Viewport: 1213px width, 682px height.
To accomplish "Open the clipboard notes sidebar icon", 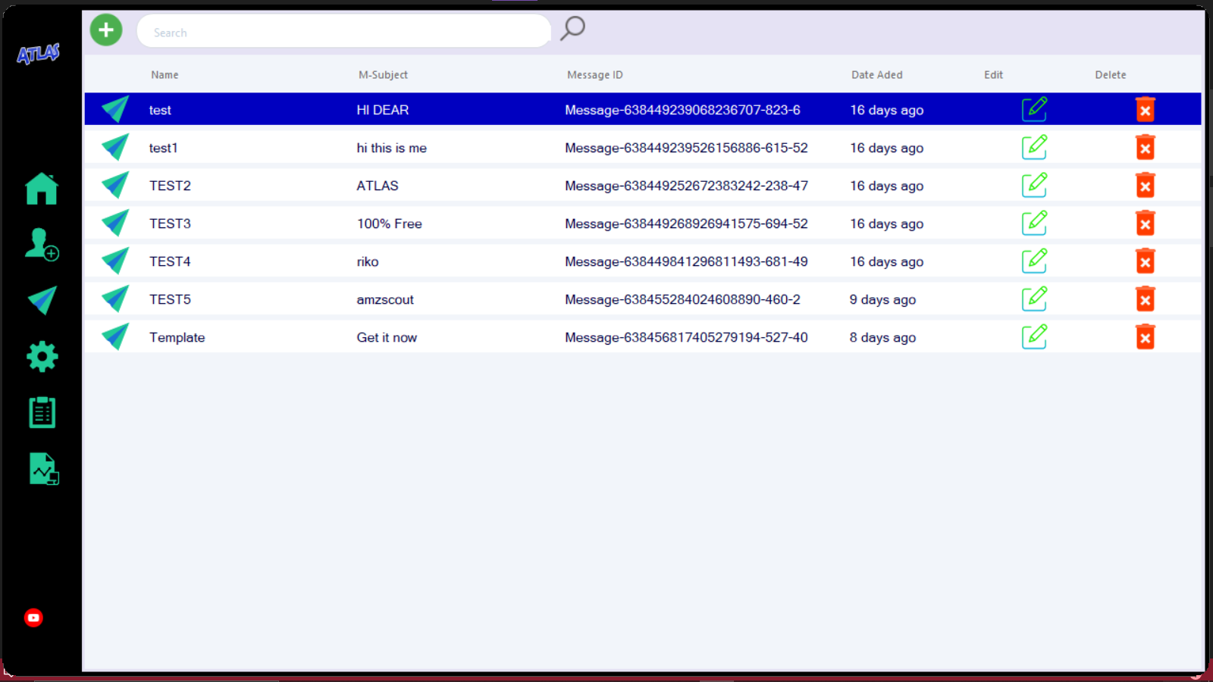I will [x=41, y=411].
